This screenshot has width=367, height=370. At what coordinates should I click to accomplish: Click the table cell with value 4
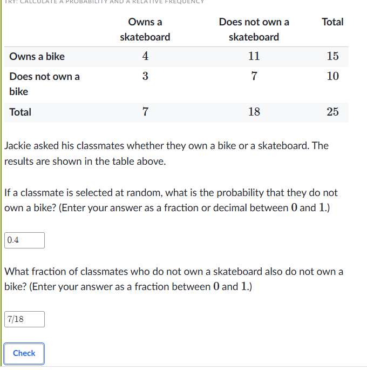pyautogui.click(x=145, y=56)
